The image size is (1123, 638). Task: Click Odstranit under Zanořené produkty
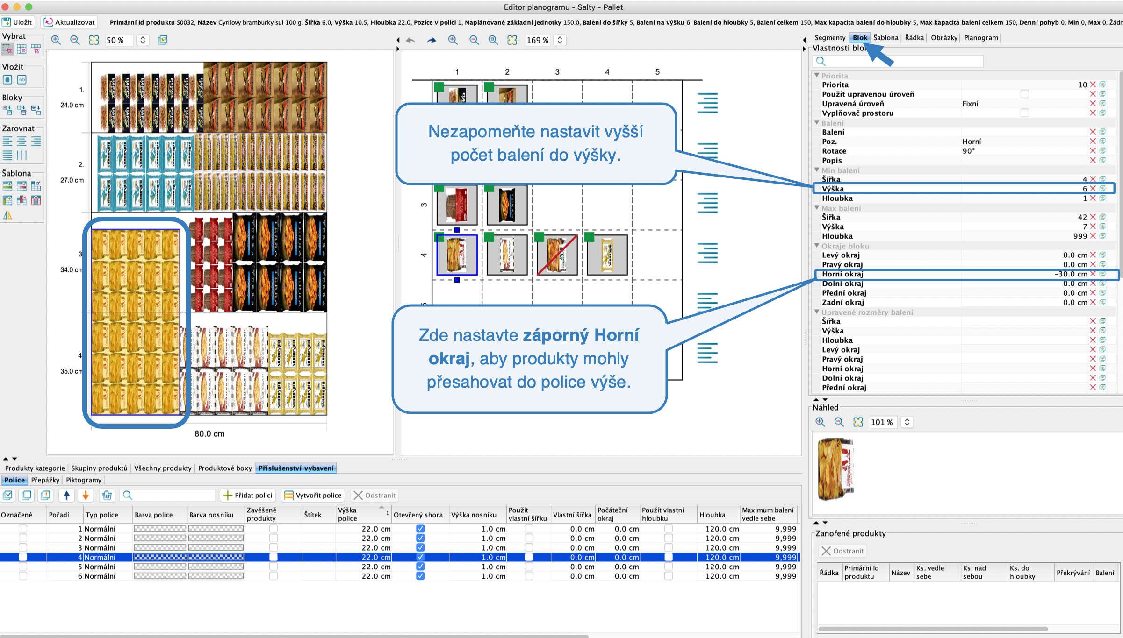(842, 551)
